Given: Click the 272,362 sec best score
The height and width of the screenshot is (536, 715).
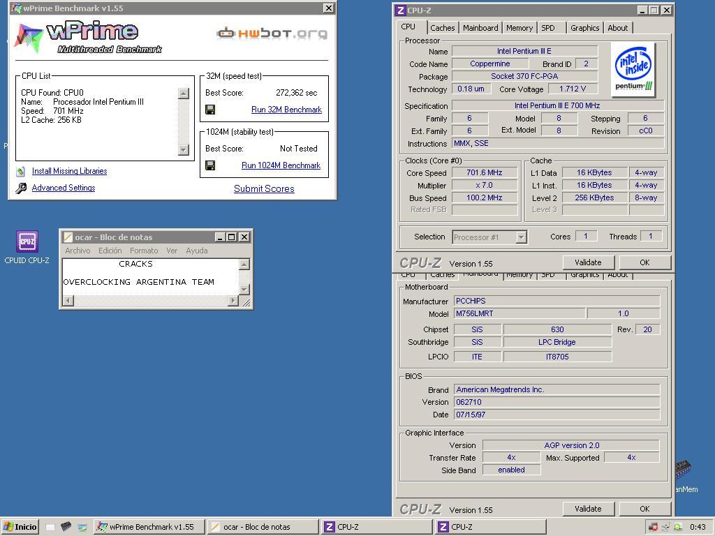Looking at the screenshot, I should tap(296, 93).
